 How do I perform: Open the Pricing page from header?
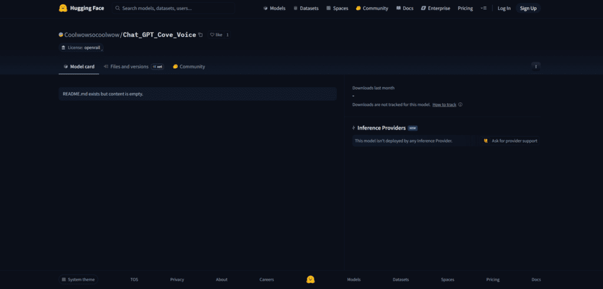(x=465, y=8)
